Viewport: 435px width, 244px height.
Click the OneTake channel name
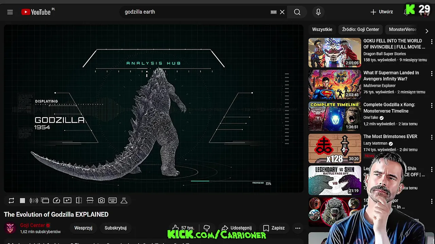coord(371,118)
